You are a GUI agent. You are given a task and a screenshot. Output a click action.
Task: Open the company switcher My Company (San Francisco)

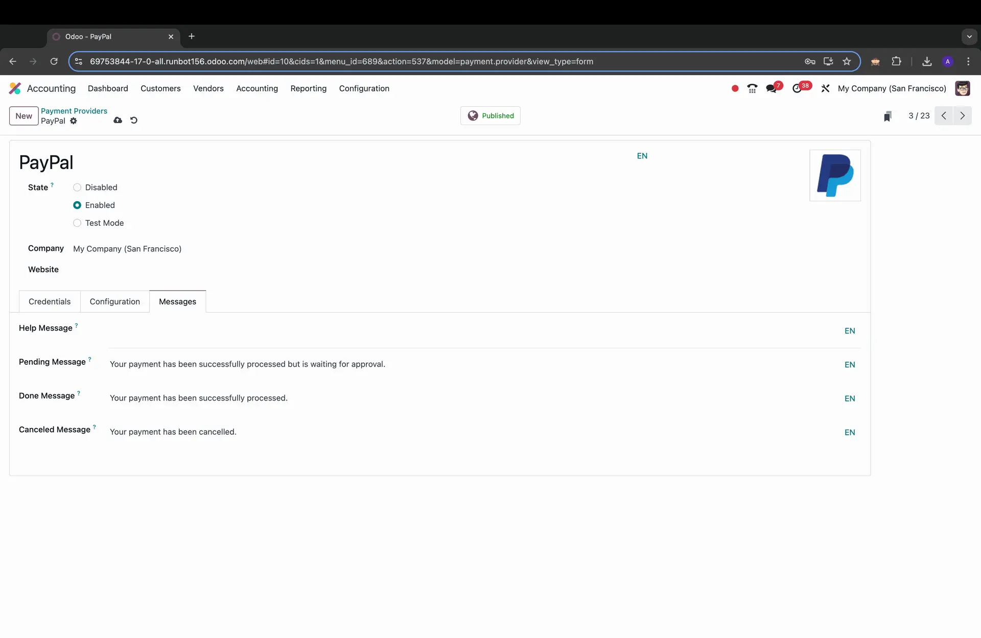(892, 88)
